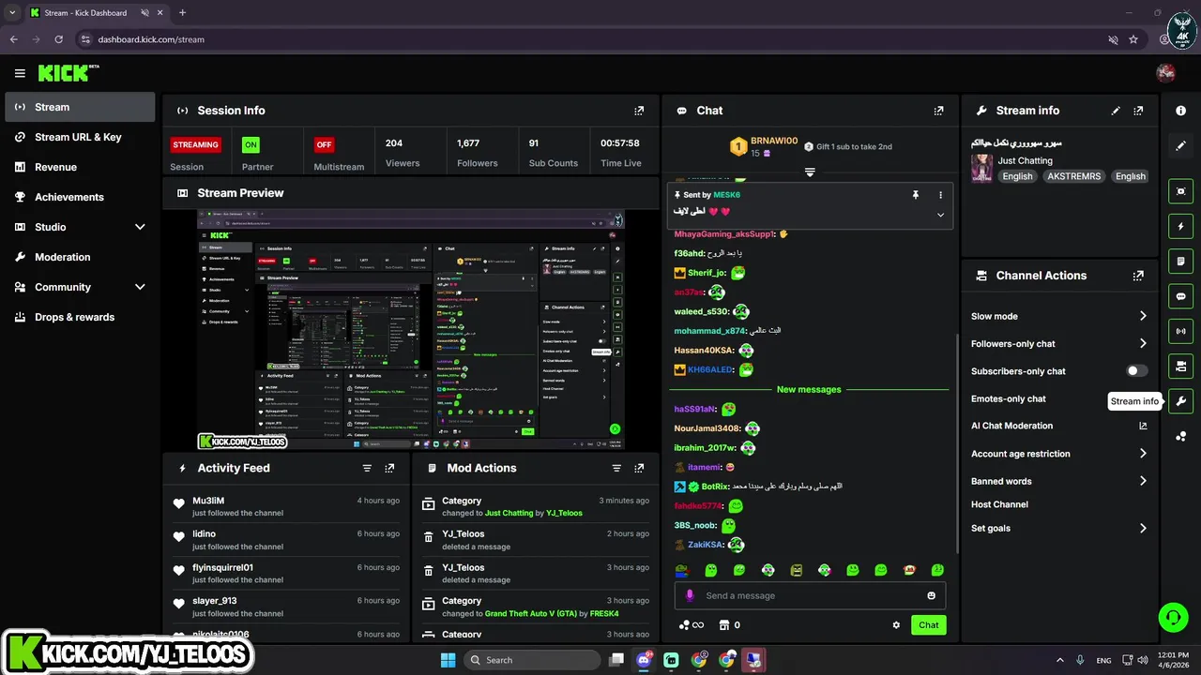This screenshot has height=675, width=1201.
Task: Open the profile avatar at the top right
Action: pyautogui.click(x=1166, y=73)
